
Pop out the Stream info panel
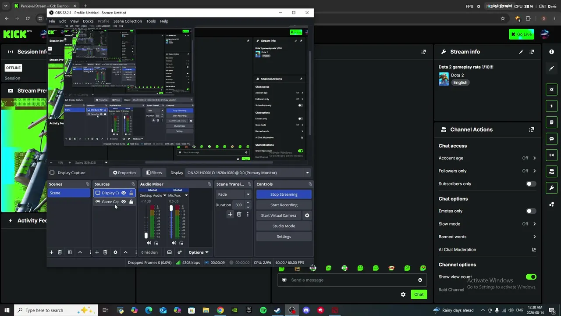tap(532, 52)
